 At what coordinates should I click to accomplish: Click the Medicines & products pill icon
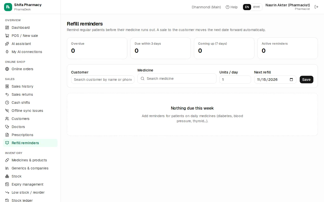coord(7,160)
